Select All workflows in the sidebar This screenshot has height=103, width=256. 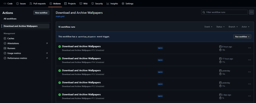[10, 19]
